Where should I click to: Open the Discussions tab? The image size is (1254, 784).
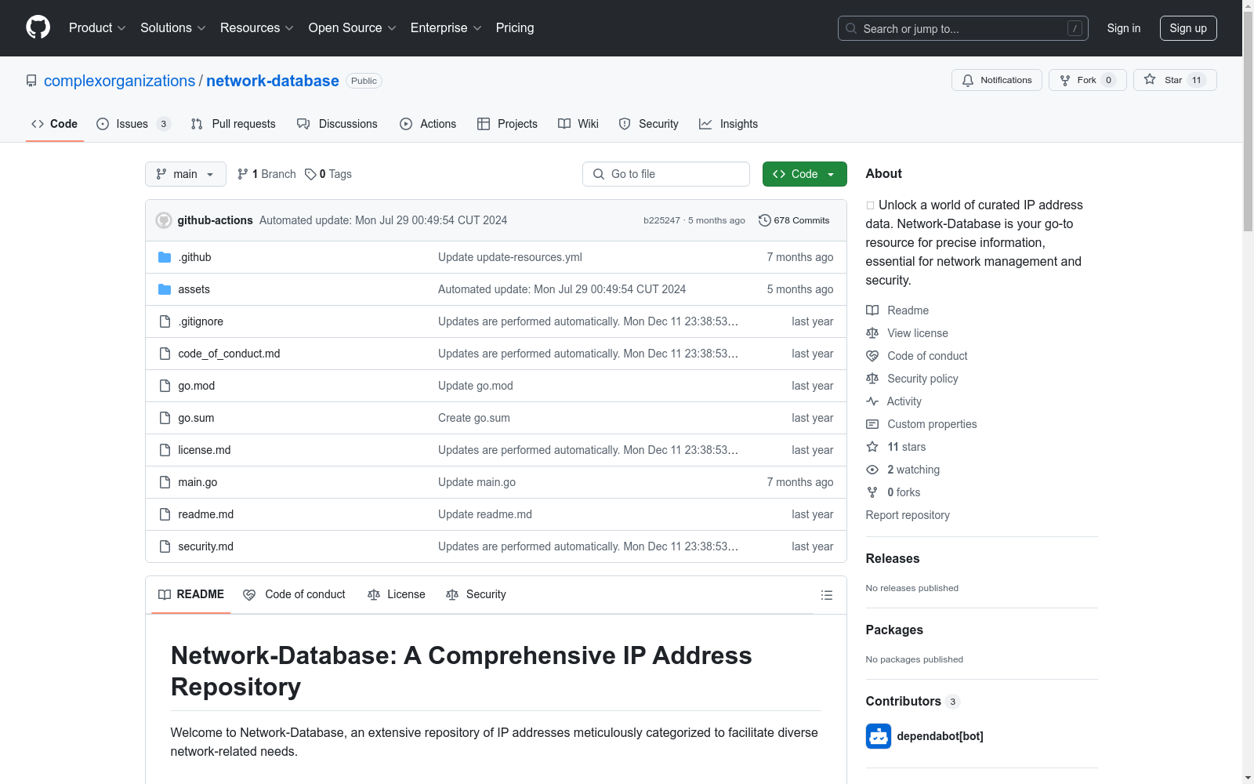[337, 124]
